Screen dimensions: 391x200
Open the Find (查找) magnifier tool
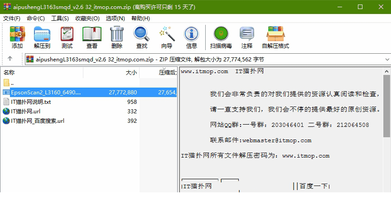(142, 34)
